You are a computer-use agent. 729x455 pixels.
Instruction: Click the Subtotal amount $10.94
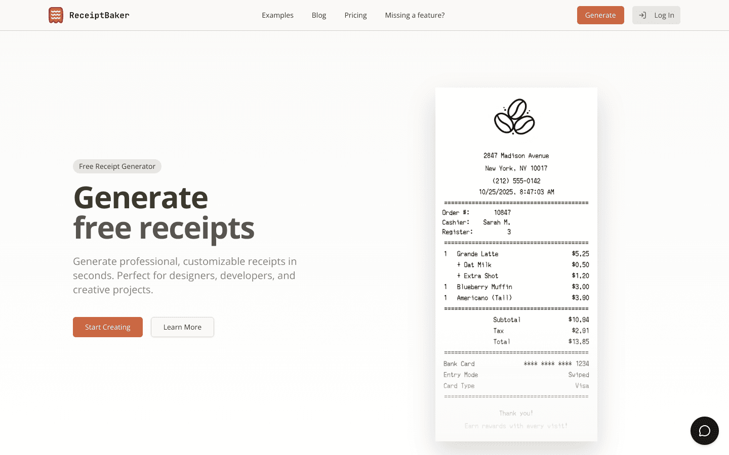click(x=579, y=320)
